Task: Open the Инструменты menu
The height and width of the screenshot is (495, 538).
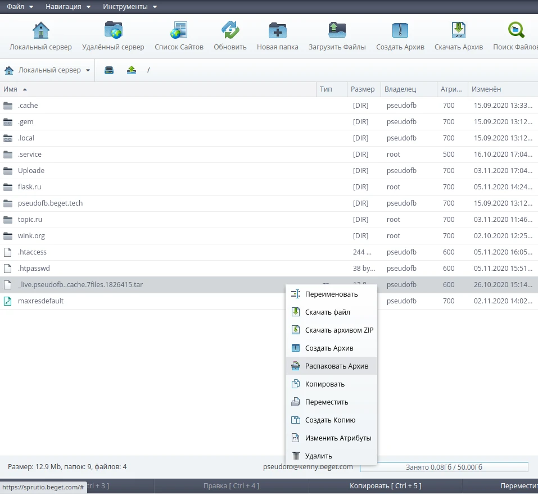Action: click(x=129, y=7)
